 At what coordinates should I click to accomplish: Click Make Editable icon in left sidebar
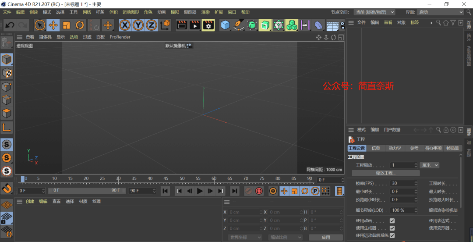(7, 43)
